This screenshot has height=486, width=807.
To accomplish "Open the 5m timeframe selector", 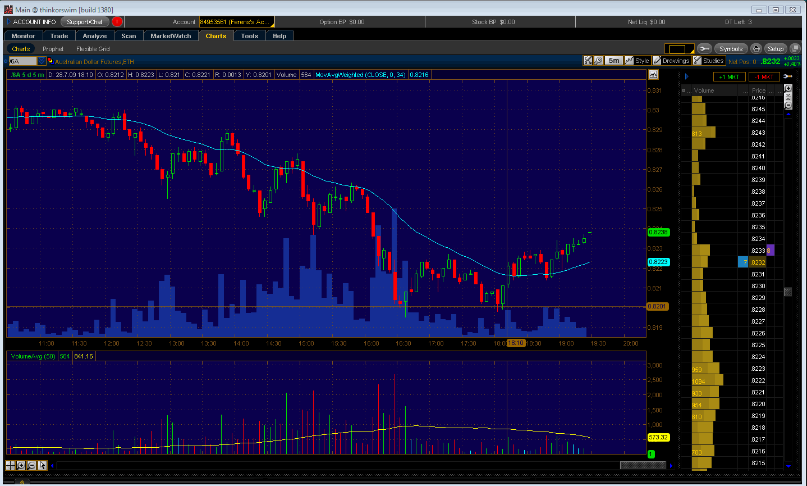I will [x=614, y=61].
